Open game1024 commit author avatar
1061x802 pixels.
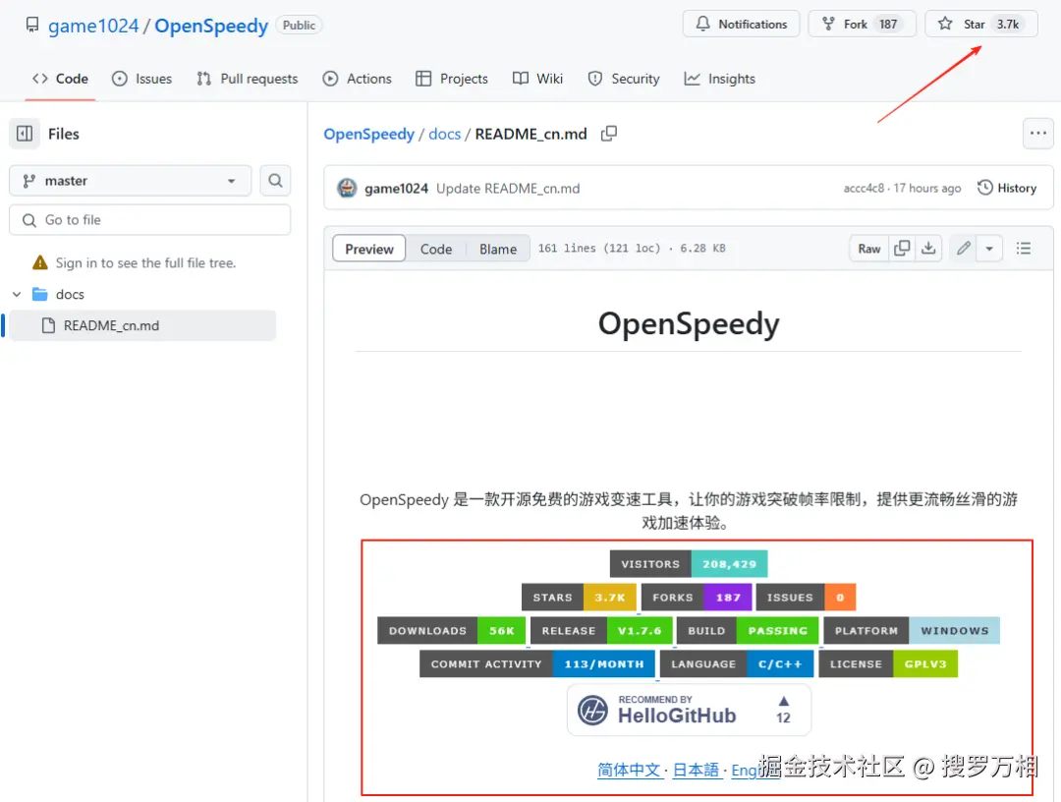pyautogui.click(x=347, y=188)
